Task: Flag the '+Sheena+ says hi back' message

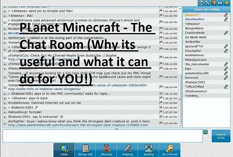Action: click(161, 98)
